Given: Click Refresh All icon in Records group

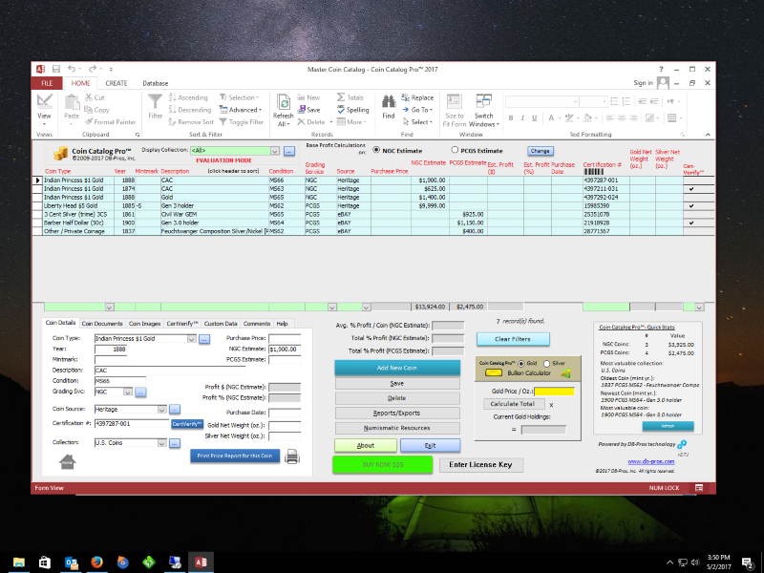Looking at the screenshot, I should click(283, 102).
